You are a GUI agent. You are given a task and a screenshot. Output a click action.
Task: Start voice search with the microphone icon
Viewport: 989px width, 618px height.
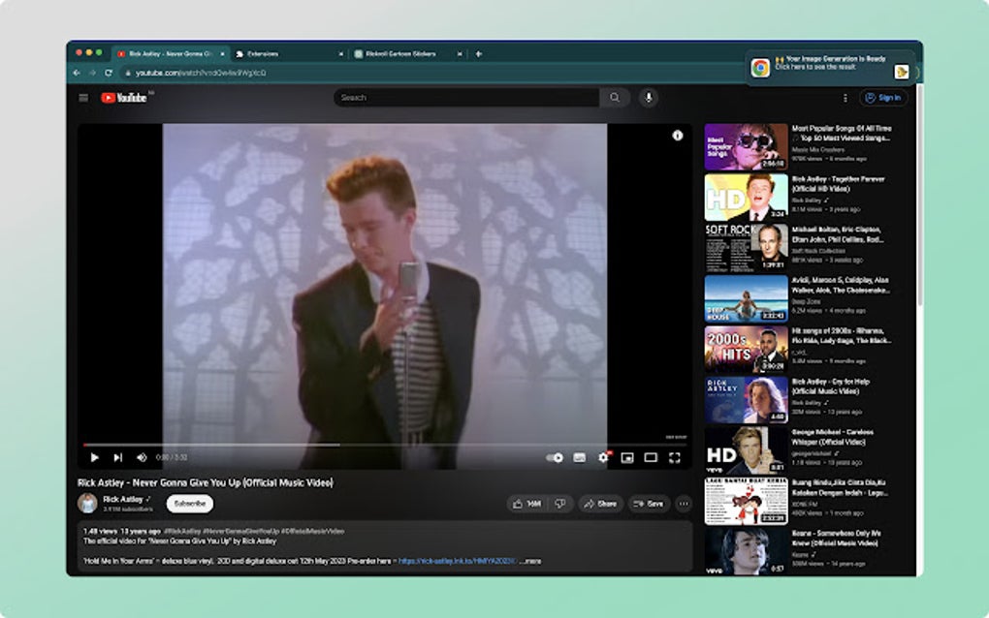(646, 97)
